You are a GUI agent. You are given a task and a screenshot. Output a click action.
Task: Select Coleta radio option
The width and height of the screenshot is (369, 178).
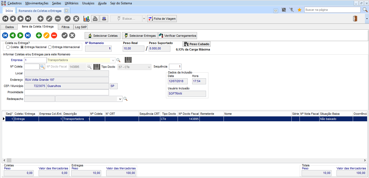click(x=8, y=47)
